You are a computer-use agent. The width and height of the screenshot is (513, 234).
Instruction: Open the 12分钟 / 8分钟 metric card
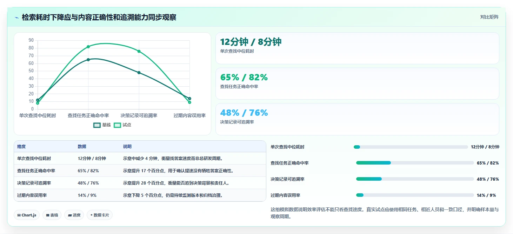pos(357,48)
